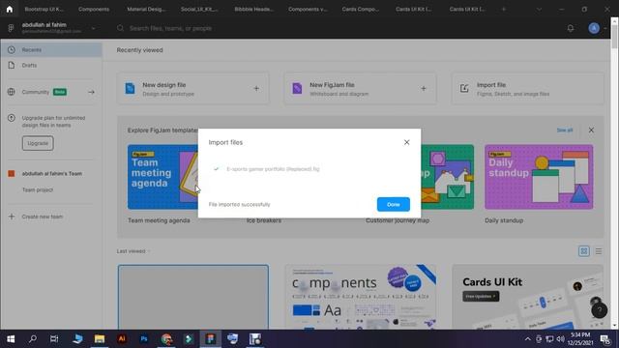Click the Import file card
The height and width of the screenshot is (348, 619).
[x=527, y=89]
